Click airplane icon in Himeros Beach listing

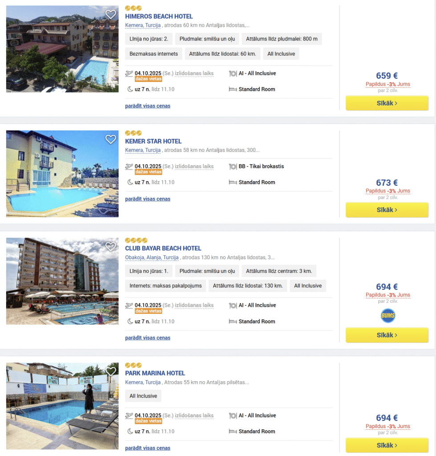(x=129, y=73)
